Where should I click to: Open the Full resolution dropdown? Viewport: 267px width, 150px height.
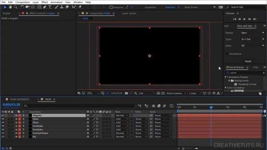click(147, 93)
